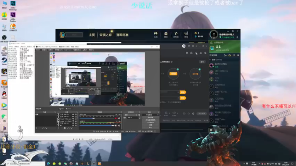Adjust the first OBS mixer volume slider
The height and width of the screenshot is (166, 296).
pos(97,118)
